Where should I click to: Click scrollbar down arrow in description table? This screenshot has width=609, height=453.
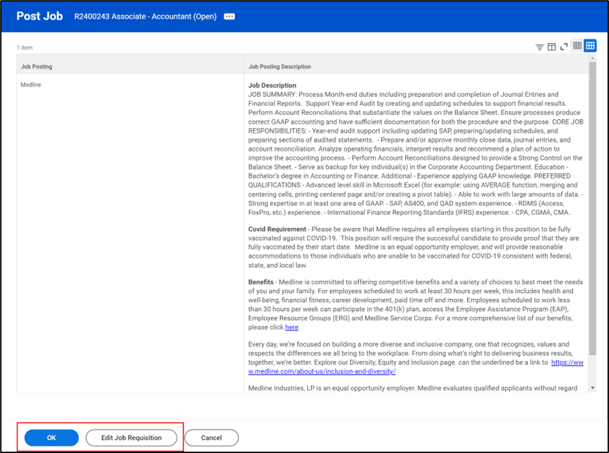[593, 388]
